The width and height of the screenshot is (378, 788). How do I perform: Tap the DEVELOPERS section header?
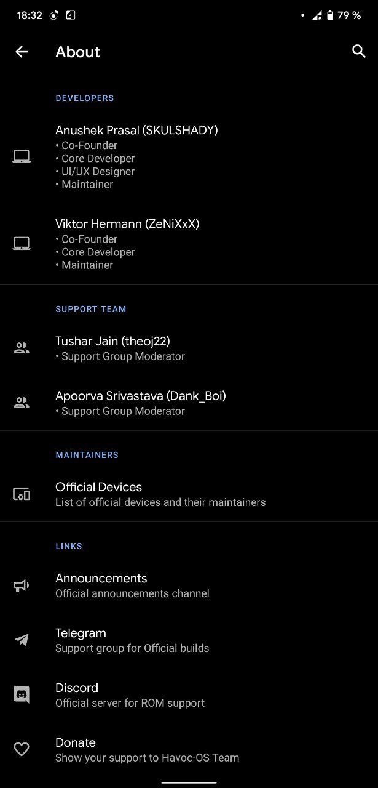[x=85, y=98]
